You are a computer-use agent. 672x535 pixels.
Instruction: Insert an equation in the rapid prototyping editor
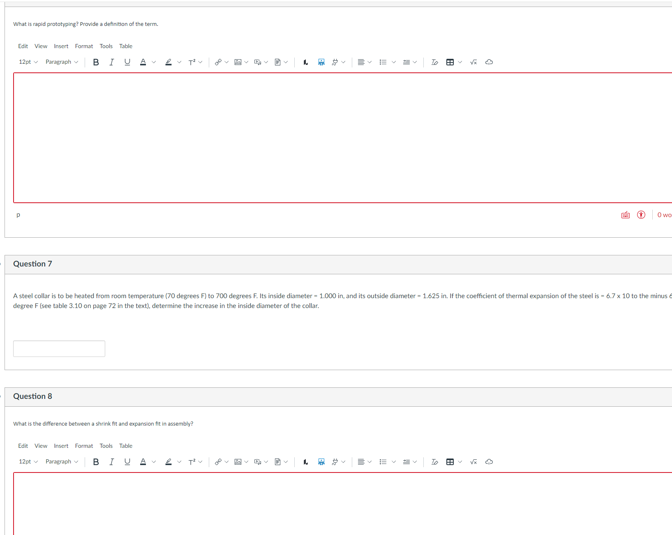473,62
